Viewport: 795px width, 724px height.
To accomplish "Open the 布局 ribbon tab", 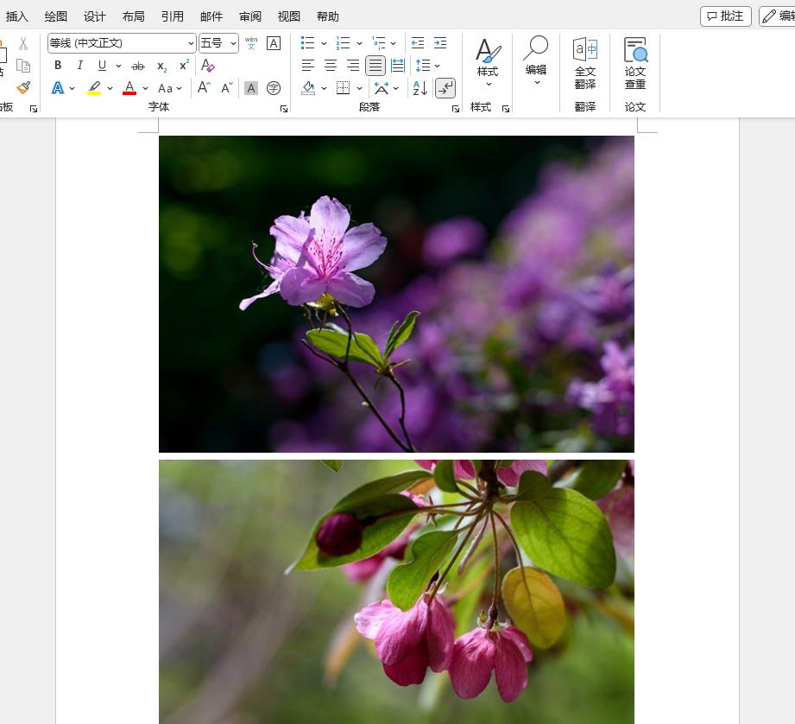I will 133,16.
